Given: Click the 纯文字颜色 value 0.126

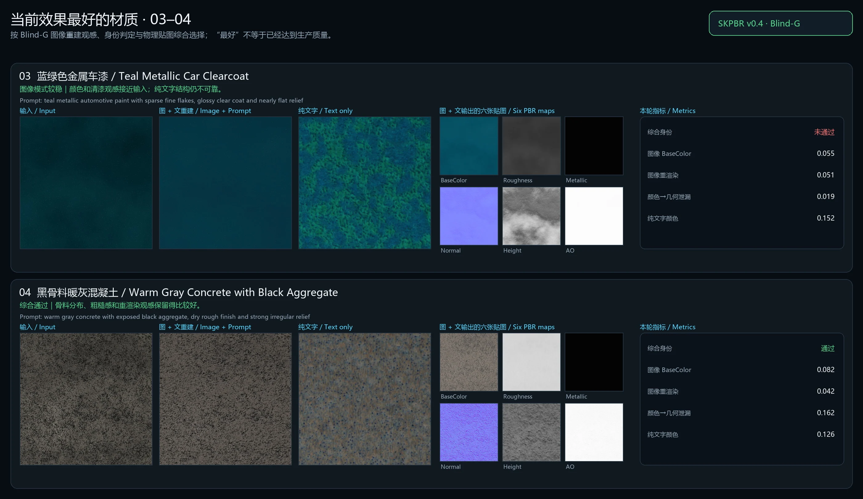Looking at the screenshot, I should (826, 434).
